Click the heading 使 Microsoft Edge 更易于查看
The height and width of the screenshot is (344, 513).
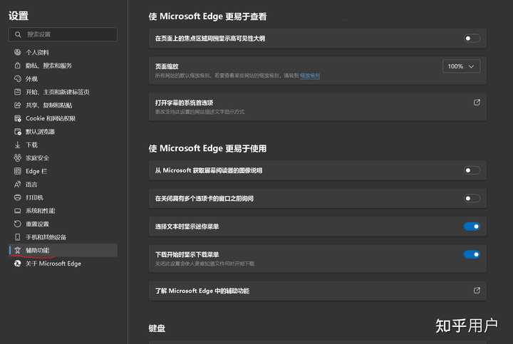(x=207, y=16)
